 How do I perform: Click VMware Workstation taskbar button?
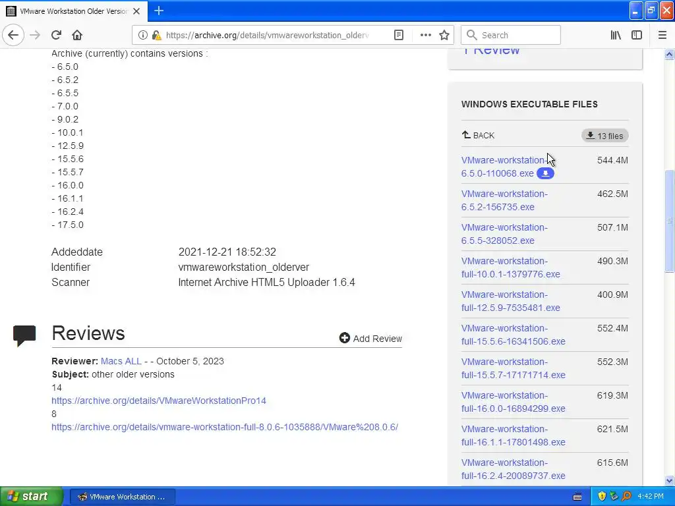click(x=122, y=497)
